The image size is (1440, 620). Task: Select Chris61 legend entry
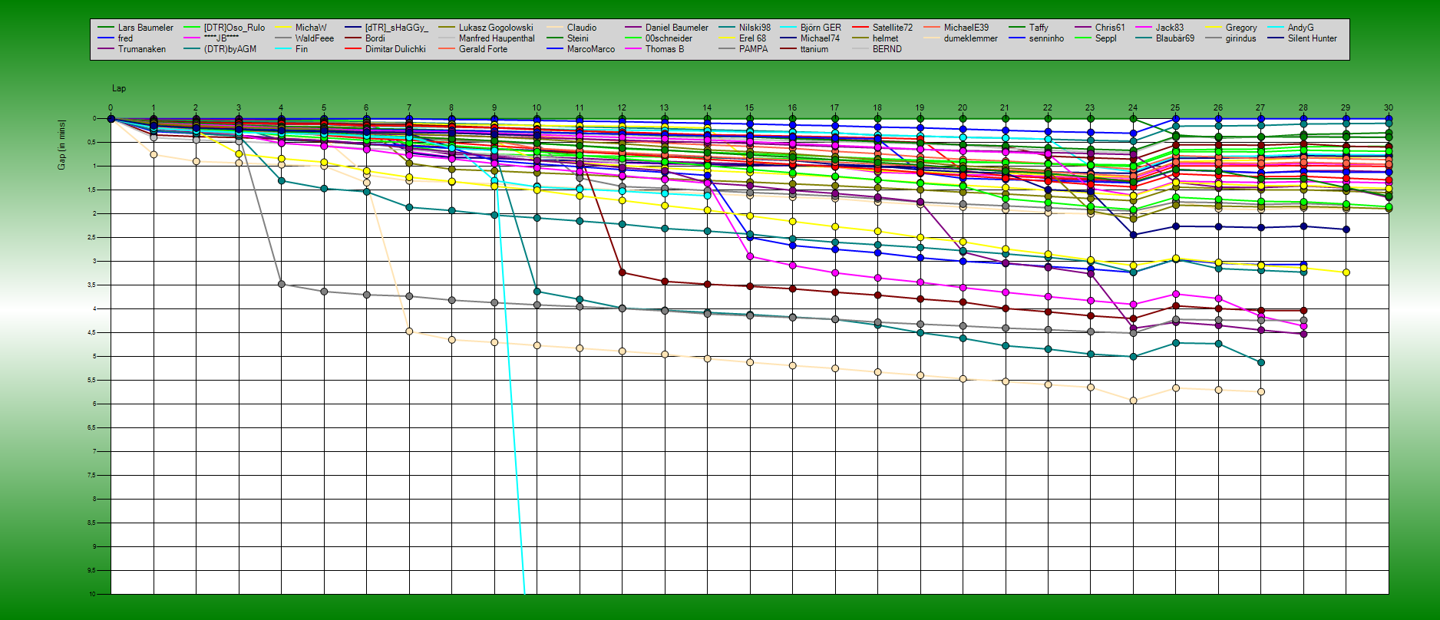[1110, 28]
